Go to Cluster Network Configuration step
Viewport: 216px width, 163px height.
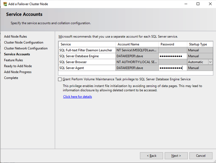26,48
